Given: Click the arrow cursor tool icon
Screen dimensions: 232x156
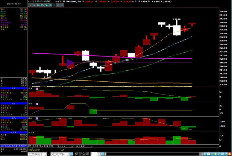Looking at the screenshot, I should click(205, 154).
